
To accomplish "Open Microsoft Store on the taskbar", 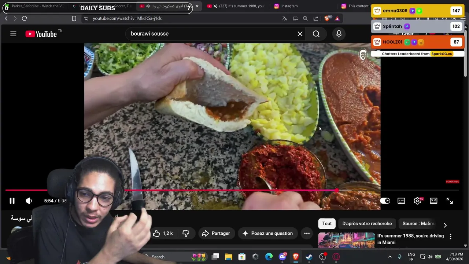I will click(242, 257).
